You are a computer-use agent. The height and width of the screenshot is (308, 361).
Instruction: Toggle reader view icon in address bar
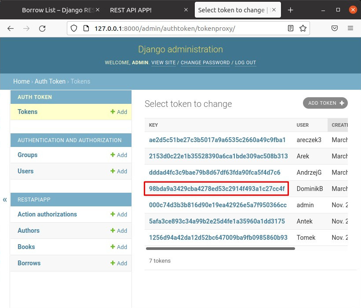(291, 28)
